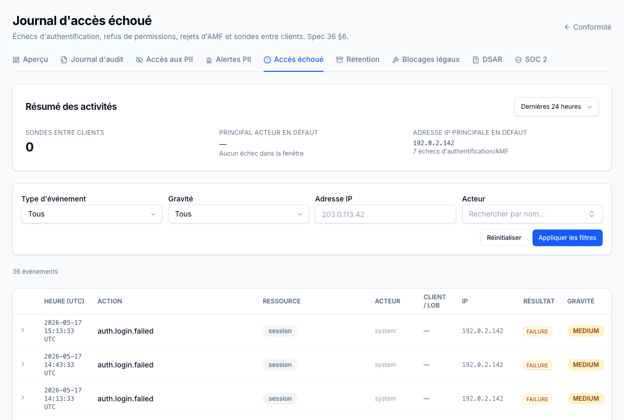Click the summary IP address 192.0.2.142
The image size is (624, 420).
(x=434, y=143)
